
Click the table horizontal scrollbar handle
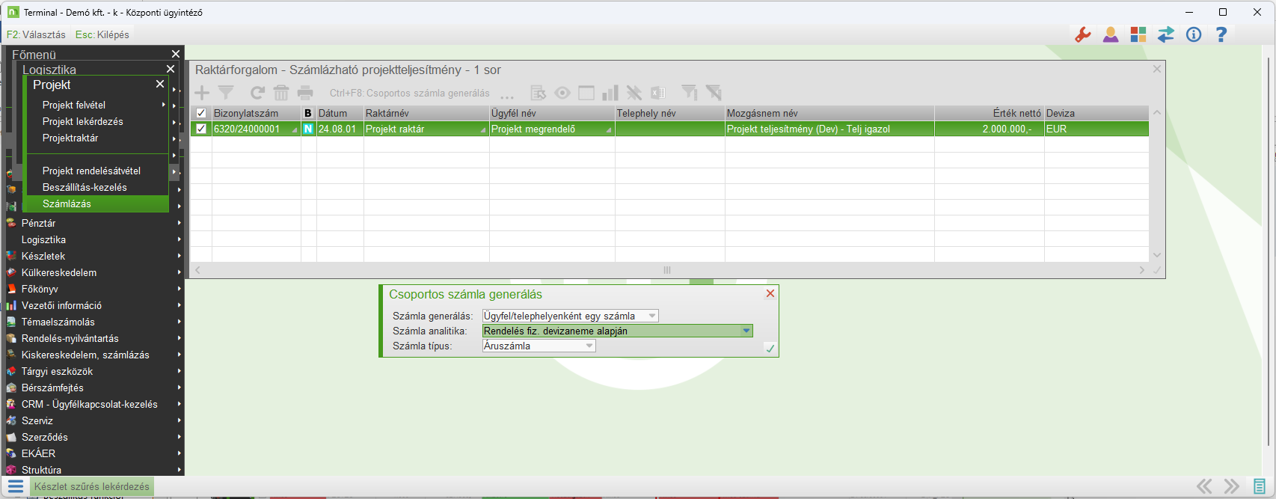click(x=667, y=270)
